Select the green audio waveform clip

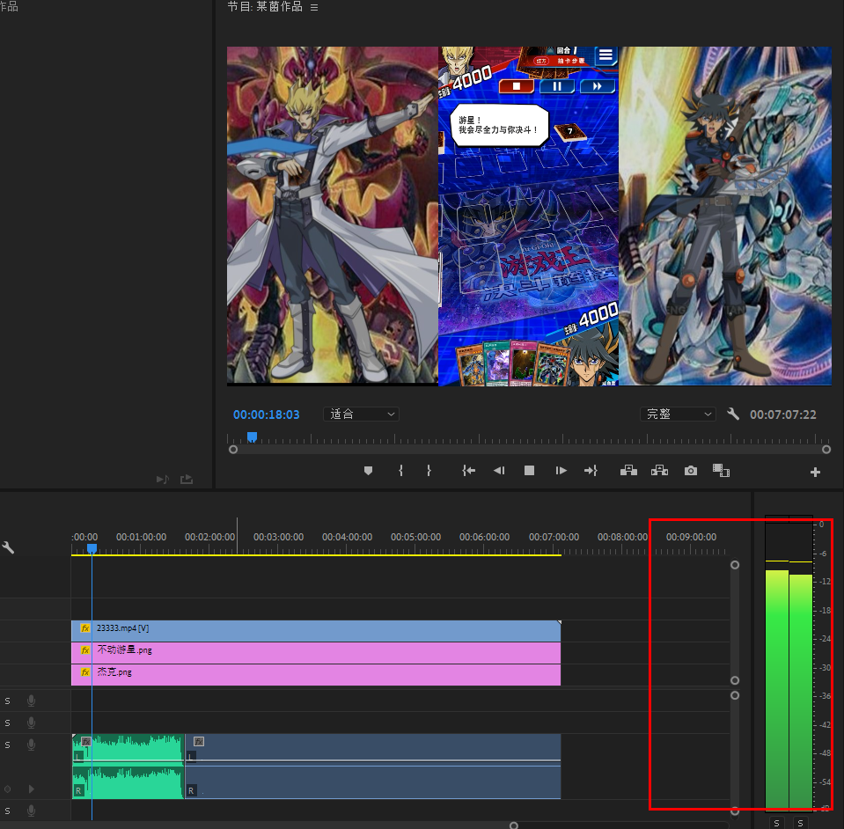click(128, 767)
